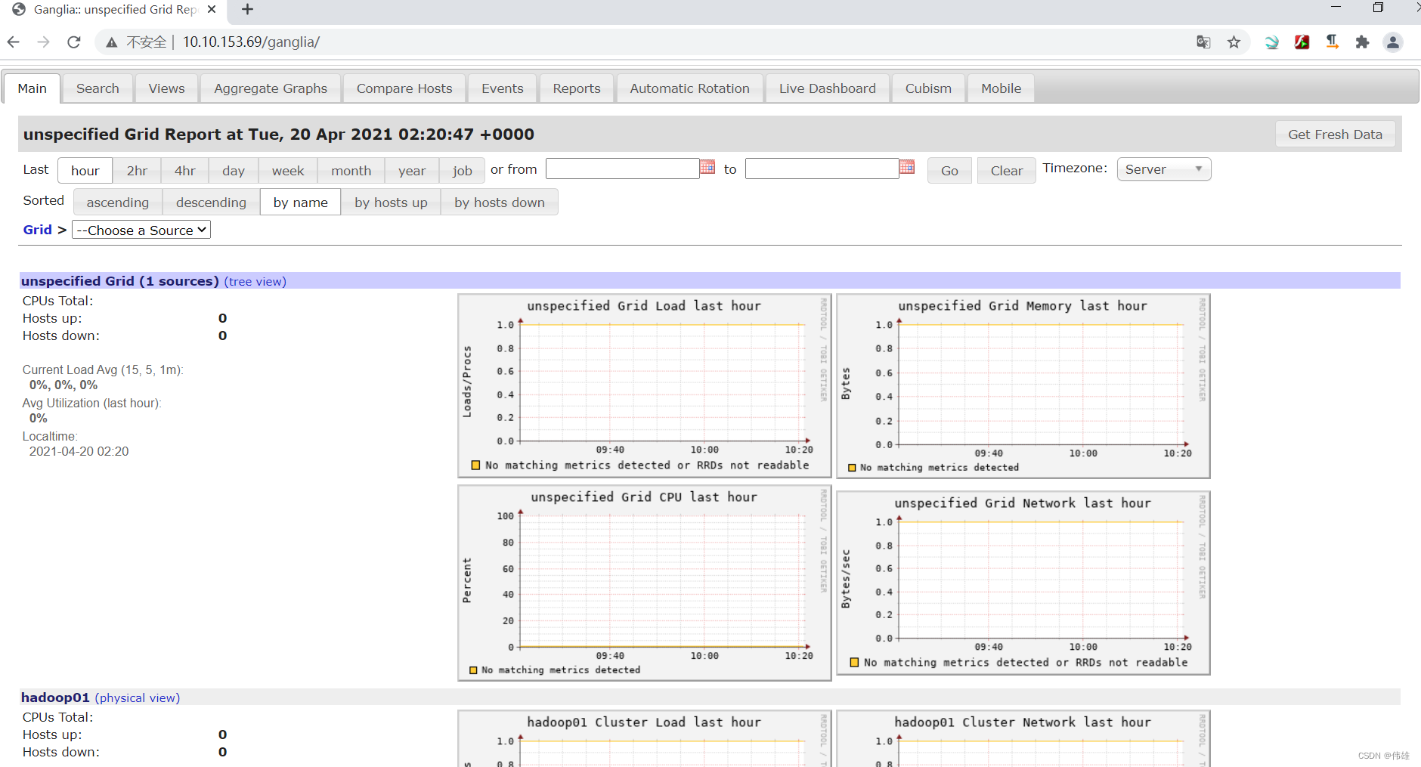Open the translate page icon in address bar
1421x767 pixels.
click(x=1203, y=42)
